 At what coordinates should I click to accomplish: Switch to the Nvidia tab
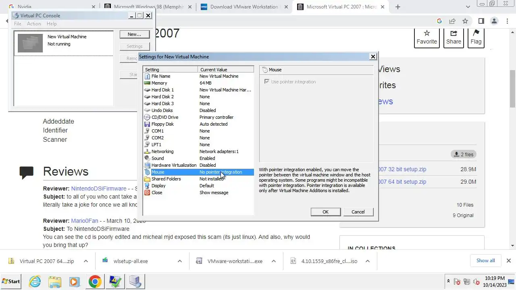coord(52,7)
